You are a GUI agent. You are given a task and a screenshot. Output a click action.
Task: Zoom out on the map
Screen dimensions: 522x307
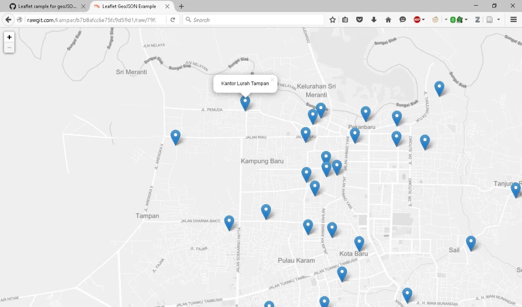click(x=9, y=48)
